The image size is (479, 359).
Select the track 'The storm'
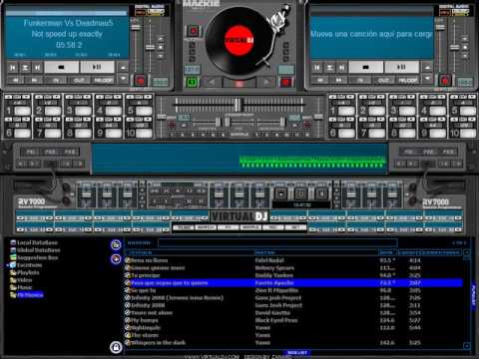[293, 335]
